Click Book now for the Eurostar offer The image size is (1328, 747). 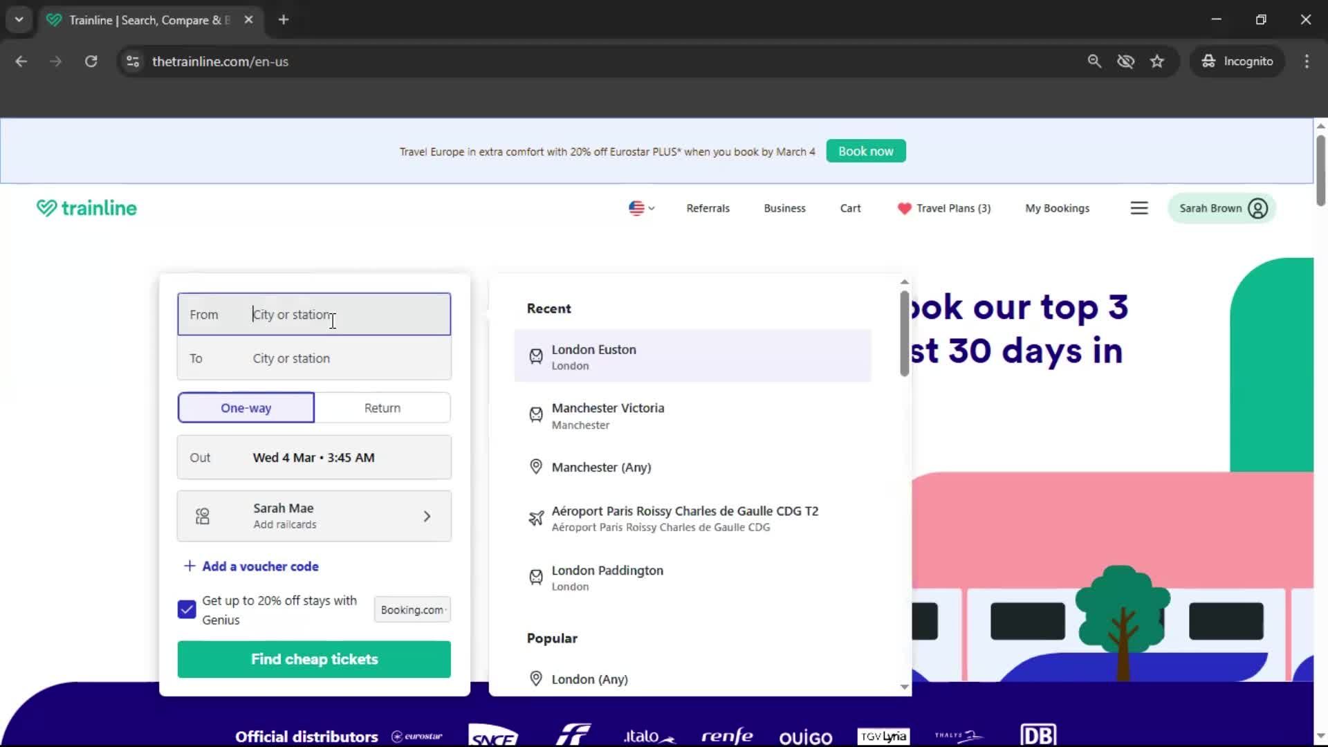point(865,151)
